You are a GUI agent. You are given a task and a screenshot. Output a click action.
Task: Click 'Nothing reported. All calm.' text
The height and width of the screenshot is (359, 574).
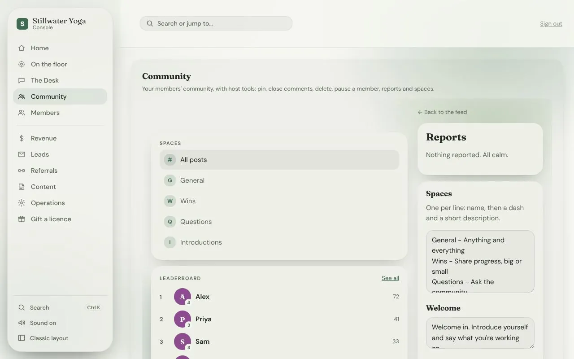pyautogui.click(x=467, y=155)
